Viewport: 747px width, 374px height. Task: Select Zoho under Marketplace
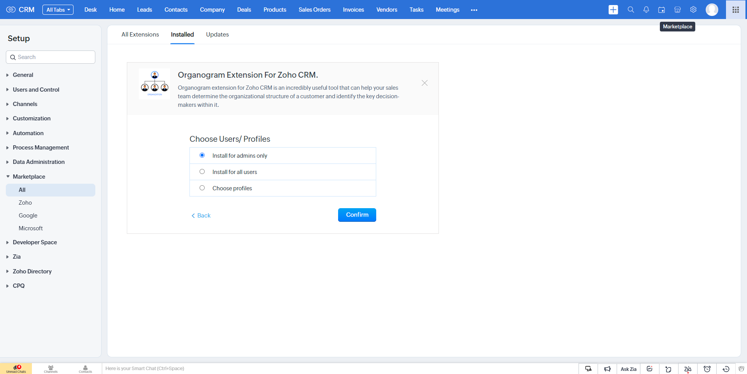tap(25, 203)
